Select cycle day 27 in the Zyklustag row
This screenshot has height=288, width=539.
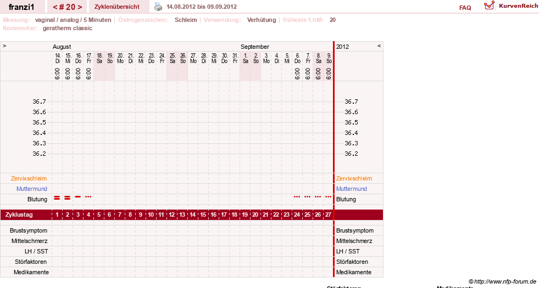328,215
